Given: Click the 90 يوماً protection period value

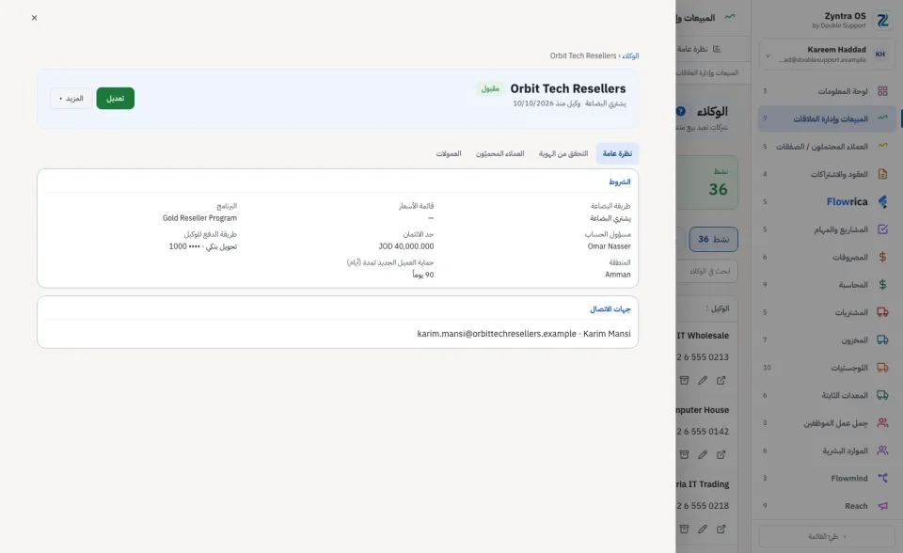Looking at the screenshot, I should pos(422,275).
